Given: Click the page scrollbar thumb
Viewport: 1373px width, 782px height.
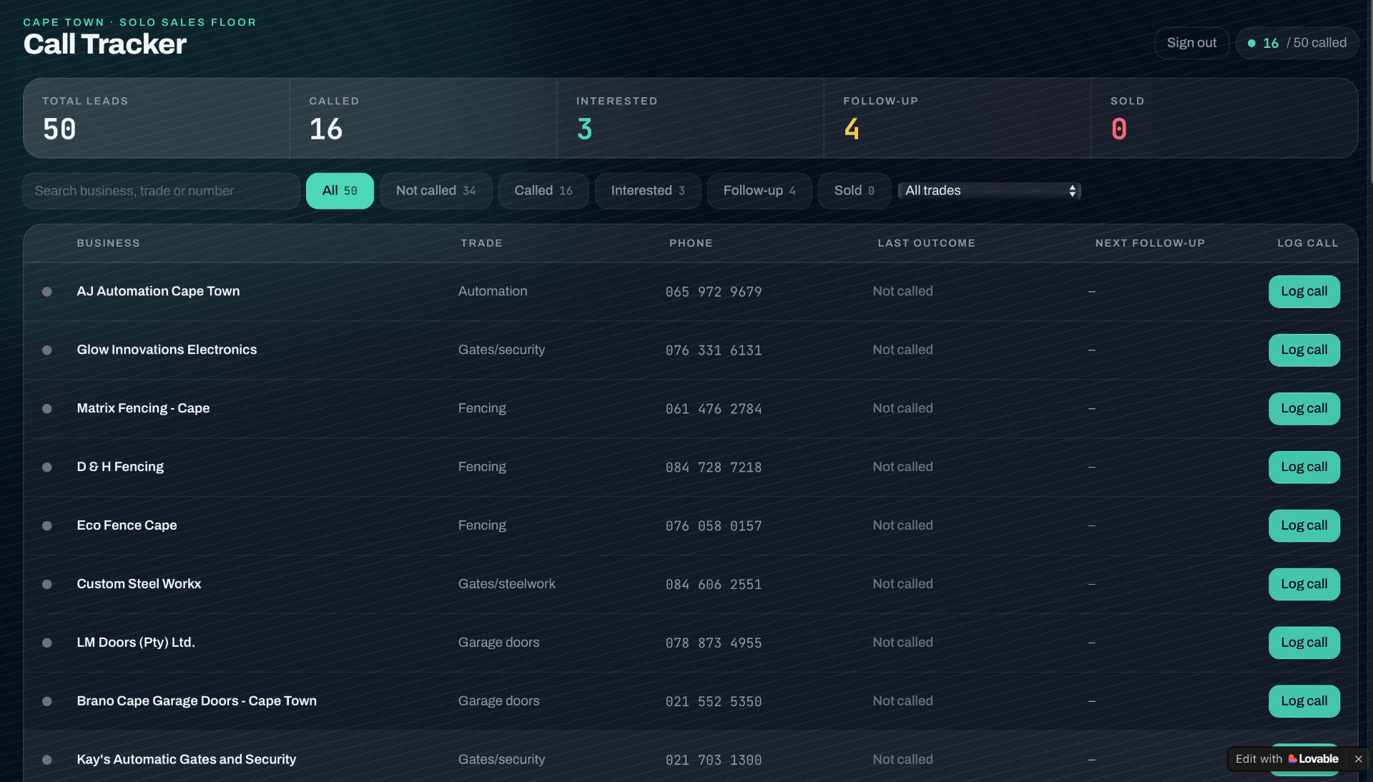Looking at the screenshot, I should pyautogui.click(x=1370, y=93).
